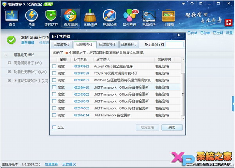Open the 实时防护 shield icon

pyautogui.click(x=51, y=18)
